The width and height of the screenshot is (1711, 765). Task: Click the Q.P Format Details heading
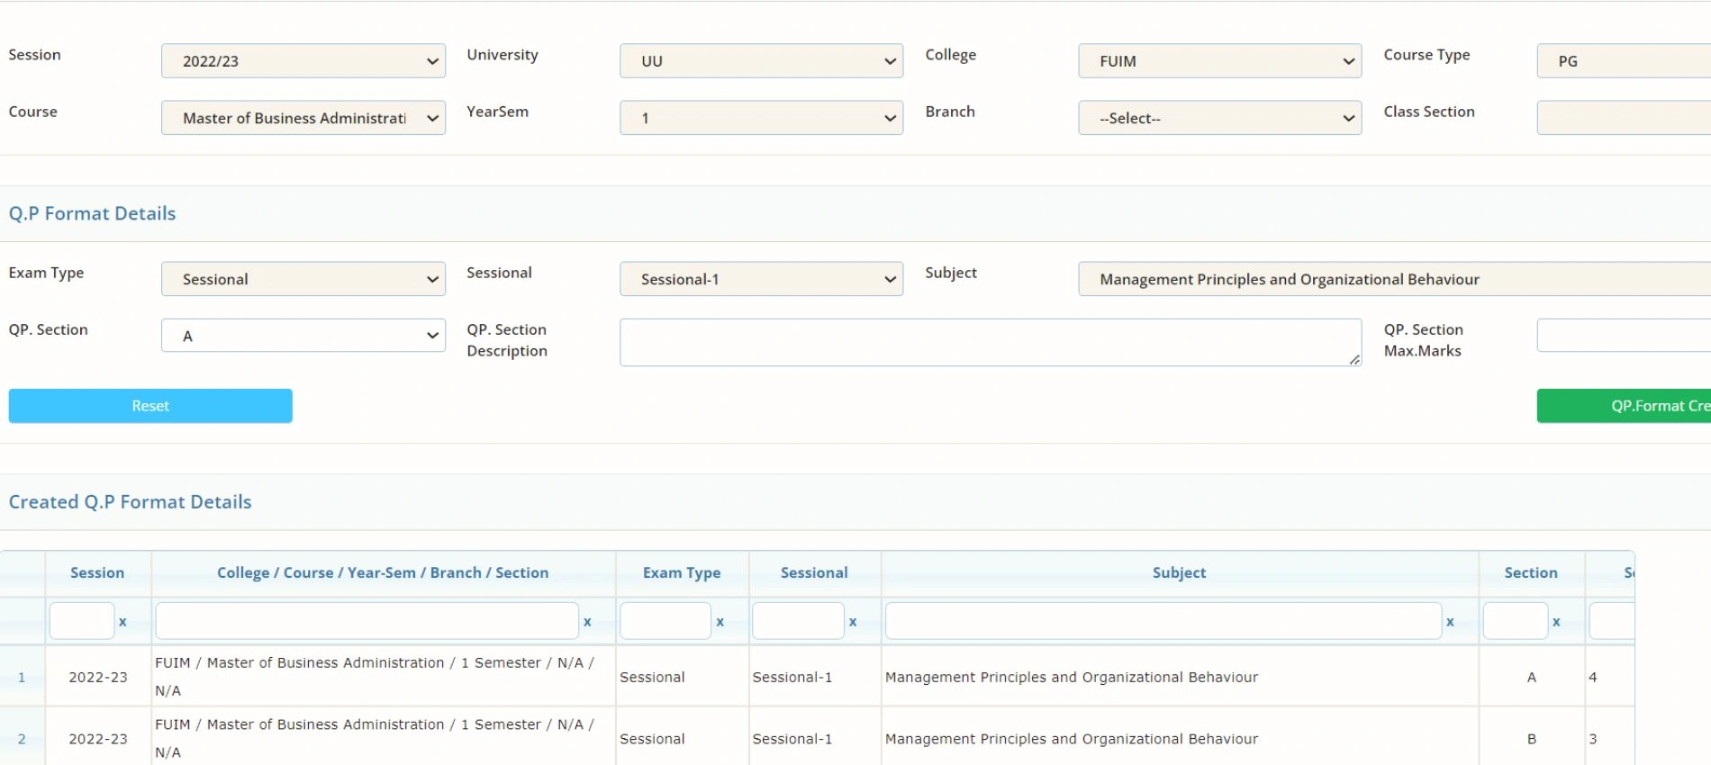pyautogui.click(x=92, y=213)
